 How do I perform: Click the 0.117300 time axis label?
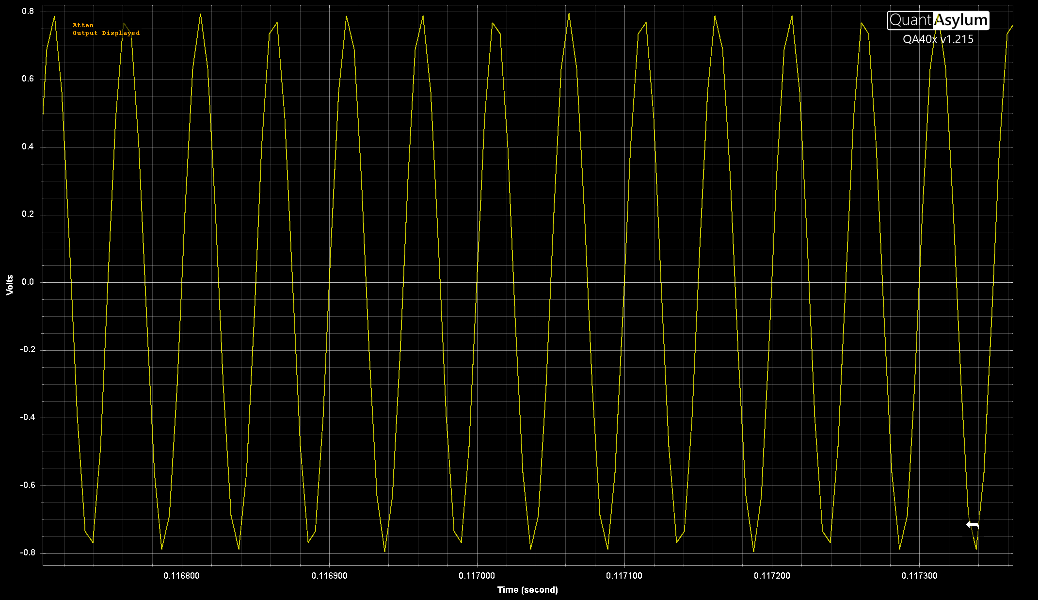pyautogui.click(x=919, y=576)
